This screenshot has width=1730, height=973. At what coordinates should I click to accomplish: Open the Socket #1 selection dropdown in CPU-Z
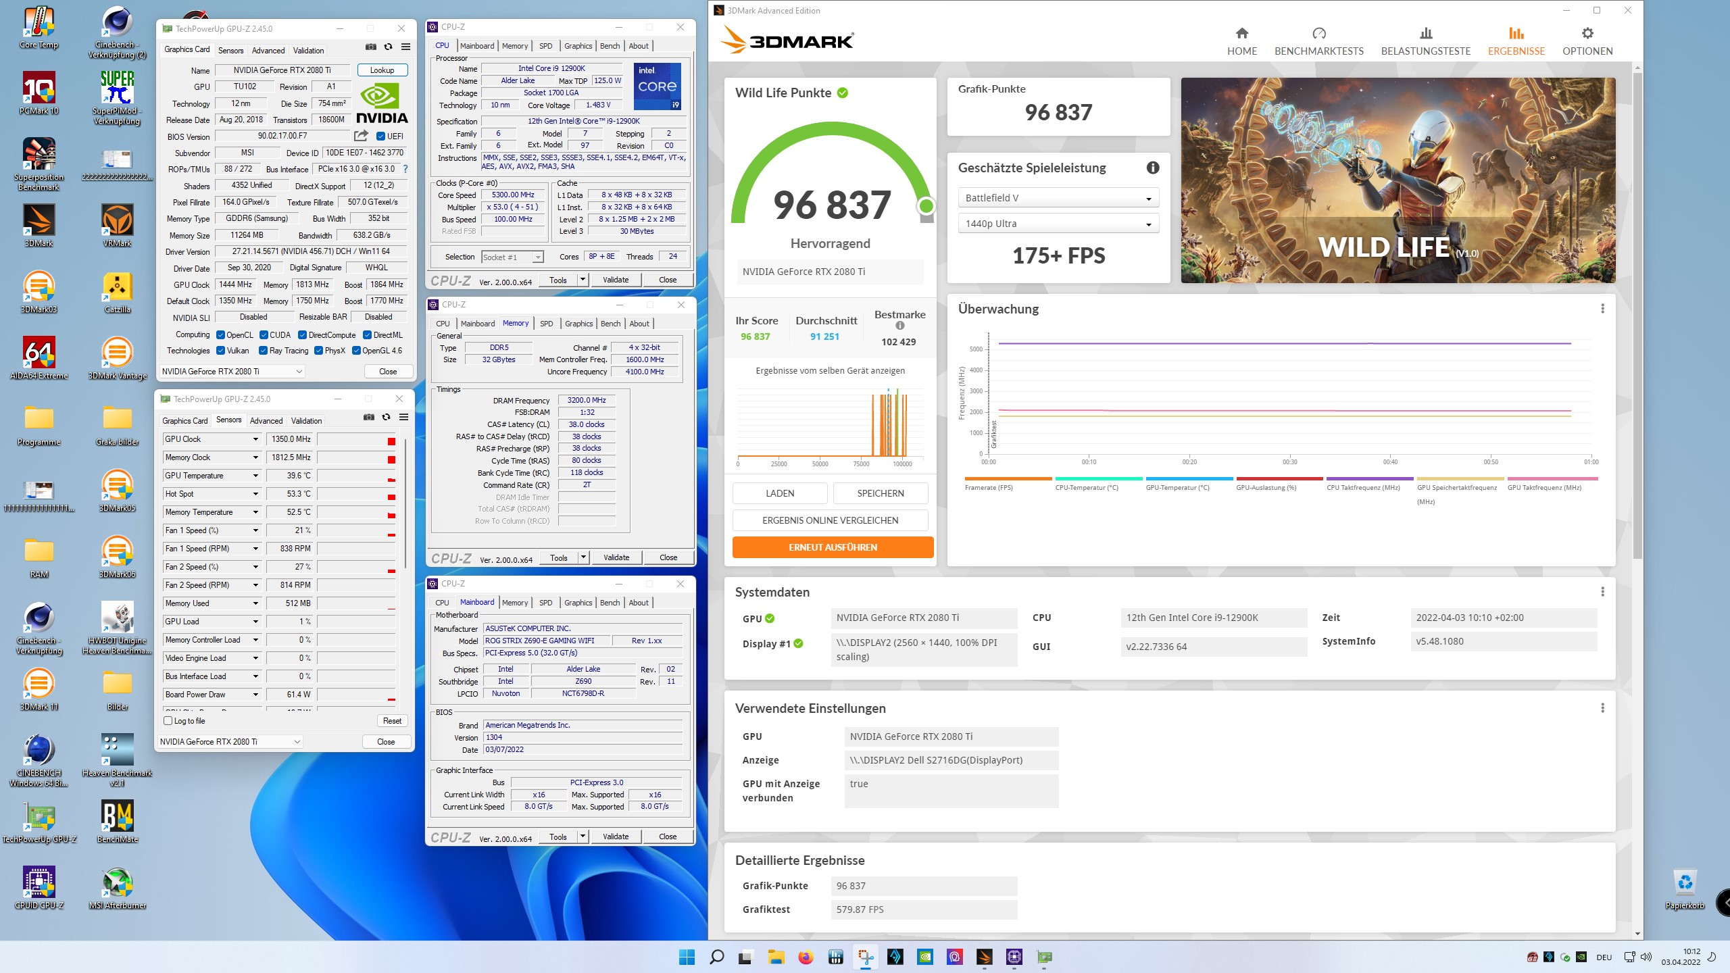tap(512, 257)
